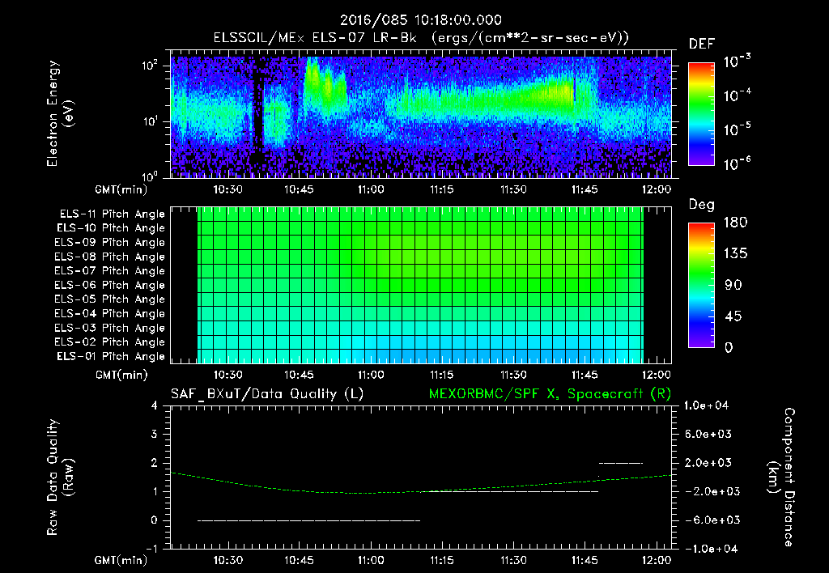Click the 'Deg' color bar label
The image size is (829, 573).
coord(702,205)
